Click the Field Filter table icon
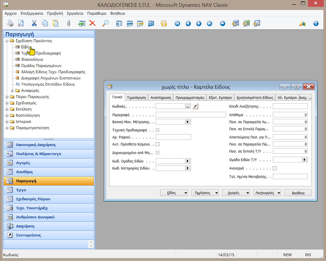Viewport: 326px width, 261px height. [x=119, y=23]
